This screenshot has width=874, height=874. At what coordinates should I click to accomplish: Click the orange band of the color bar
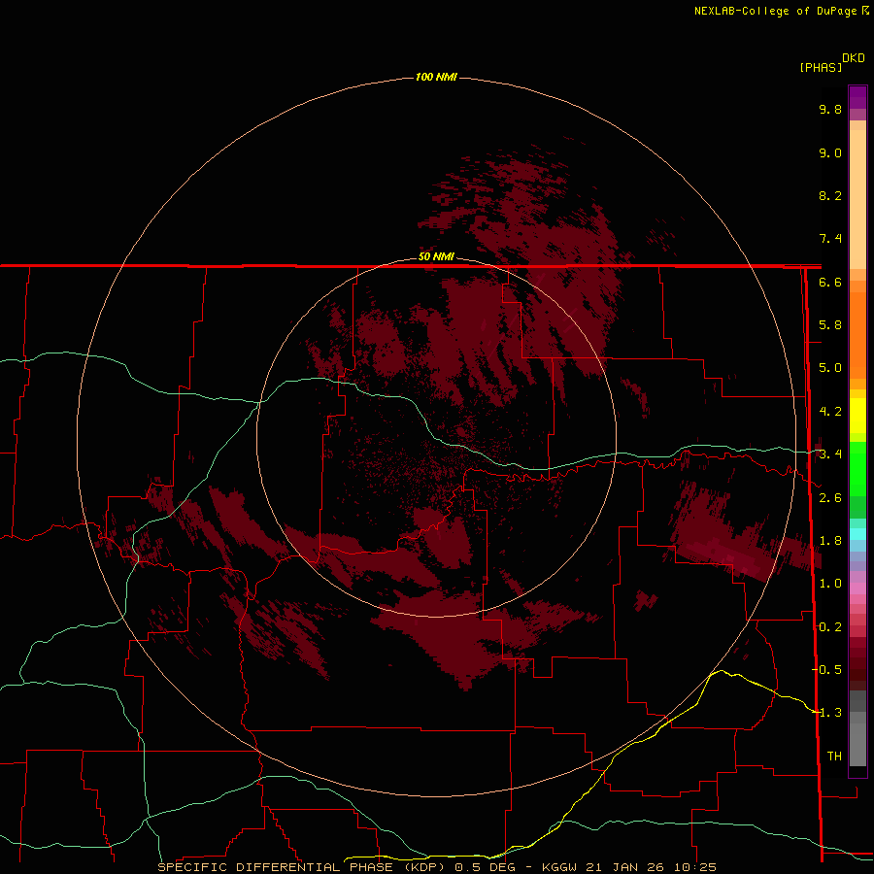pyautogui.click(x=857, y=334)
